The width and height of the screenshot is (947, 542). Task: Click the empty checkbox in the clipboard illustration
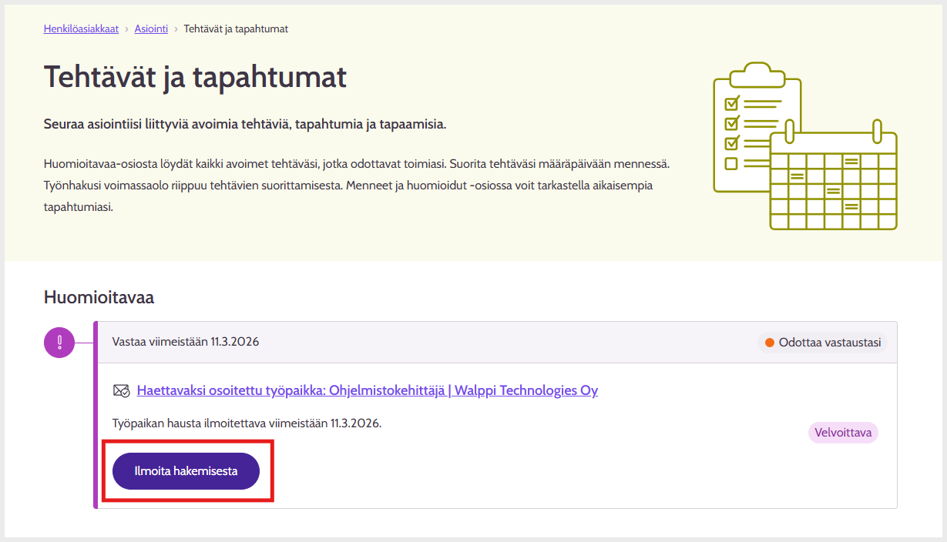(x=731, y=163)
